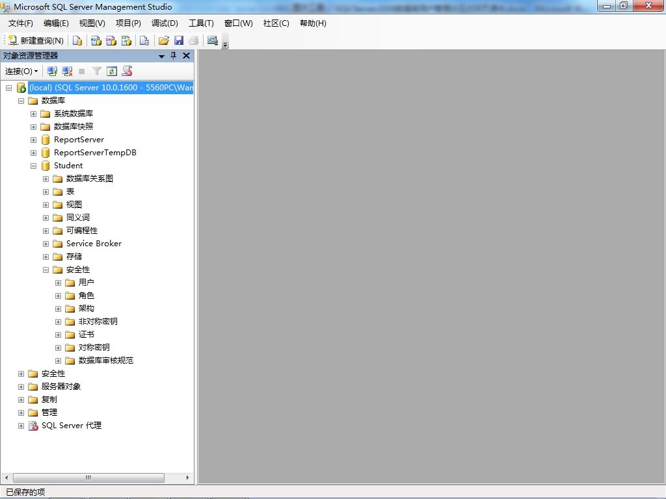Click the Open File folder icon
Screen dimensions: 666x499
163,40
